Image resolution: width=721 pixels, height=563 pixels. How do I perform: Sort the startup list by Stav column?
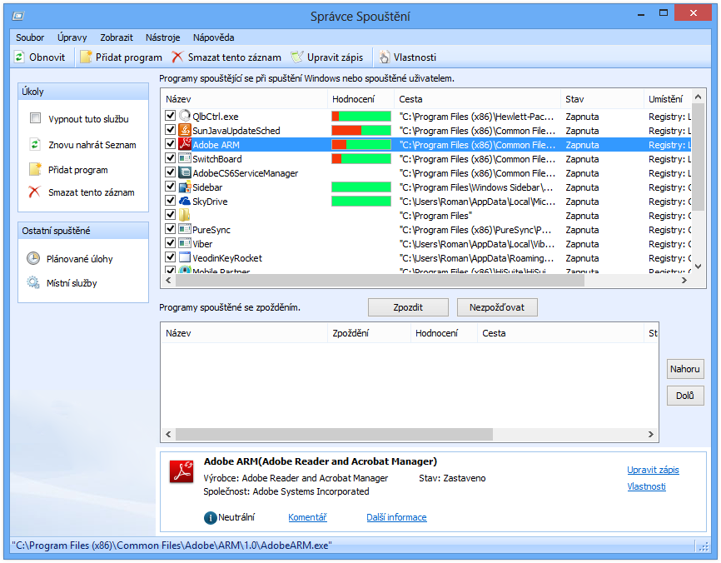tap(602, 99)
